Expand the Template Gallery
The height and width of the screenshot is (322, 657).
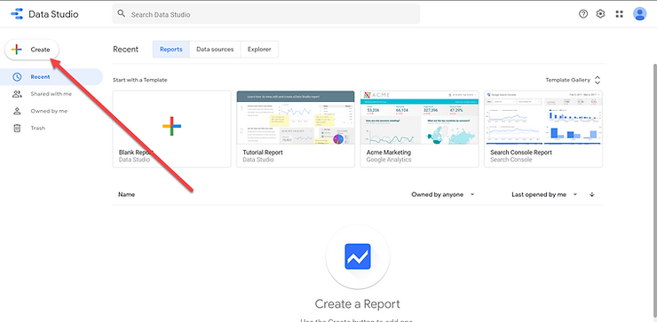click(574, 80)
